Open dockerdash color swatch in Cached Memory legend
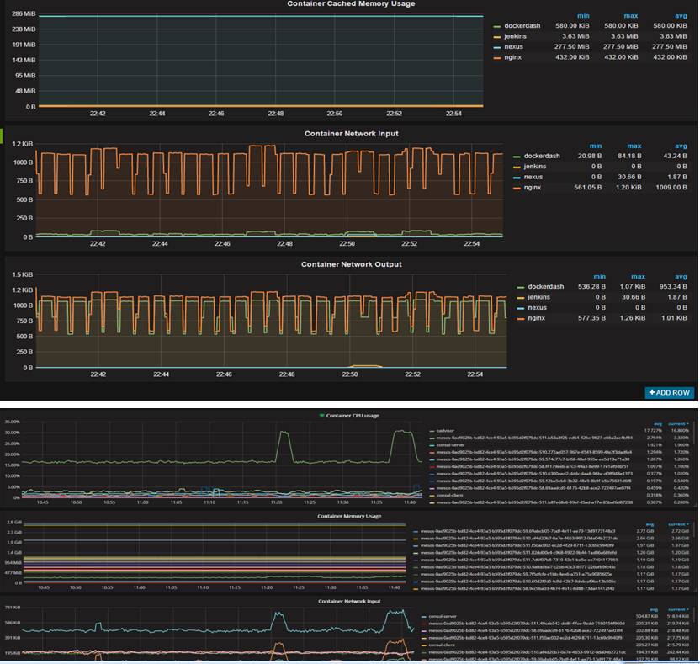700x664 pixels. (497, 26)
